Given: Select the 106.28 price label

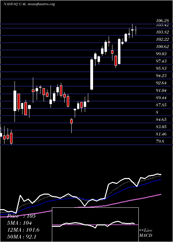Looking at the screenshot, I should click(x=162, y=20).
